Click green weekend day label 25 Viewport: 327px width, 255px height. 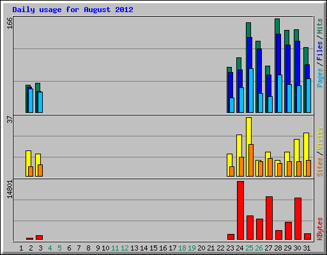point(249,248)
